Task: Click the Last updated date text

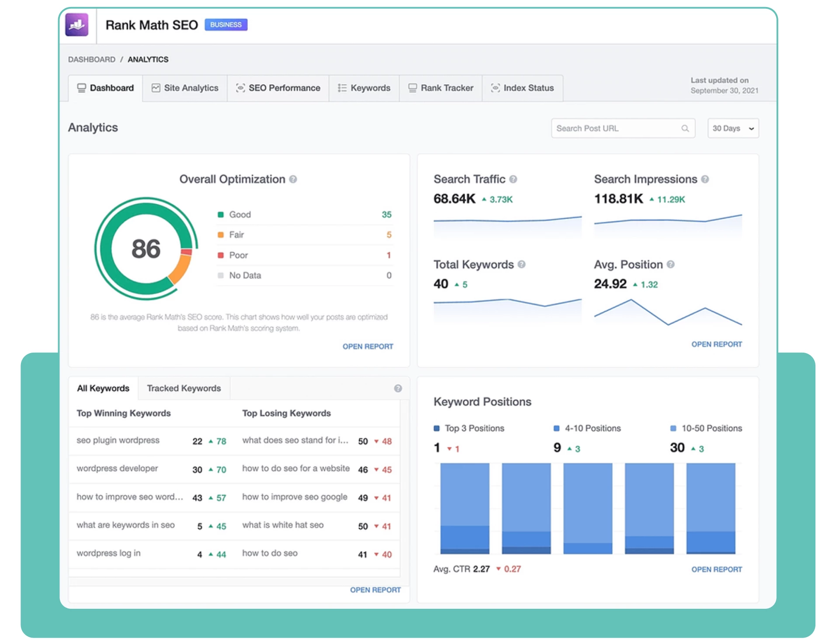Action: (x=724, y=86)
